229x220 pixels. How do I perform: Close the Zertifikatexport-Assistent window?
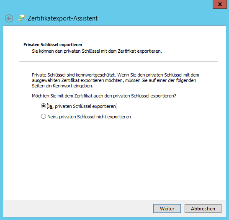point(220,4)
